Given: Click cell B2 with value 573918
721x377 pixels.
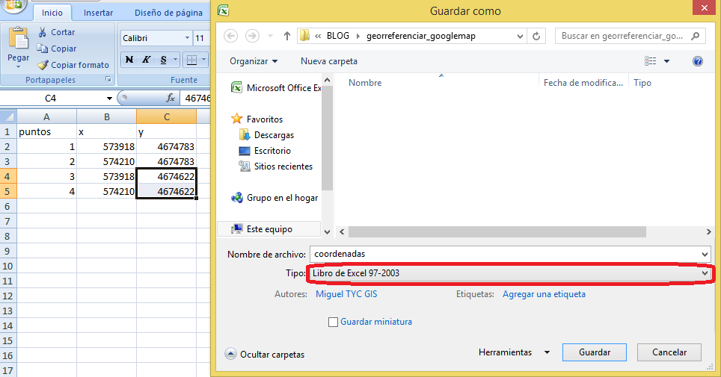Looking at the screenshot, I should click(107, 146).
